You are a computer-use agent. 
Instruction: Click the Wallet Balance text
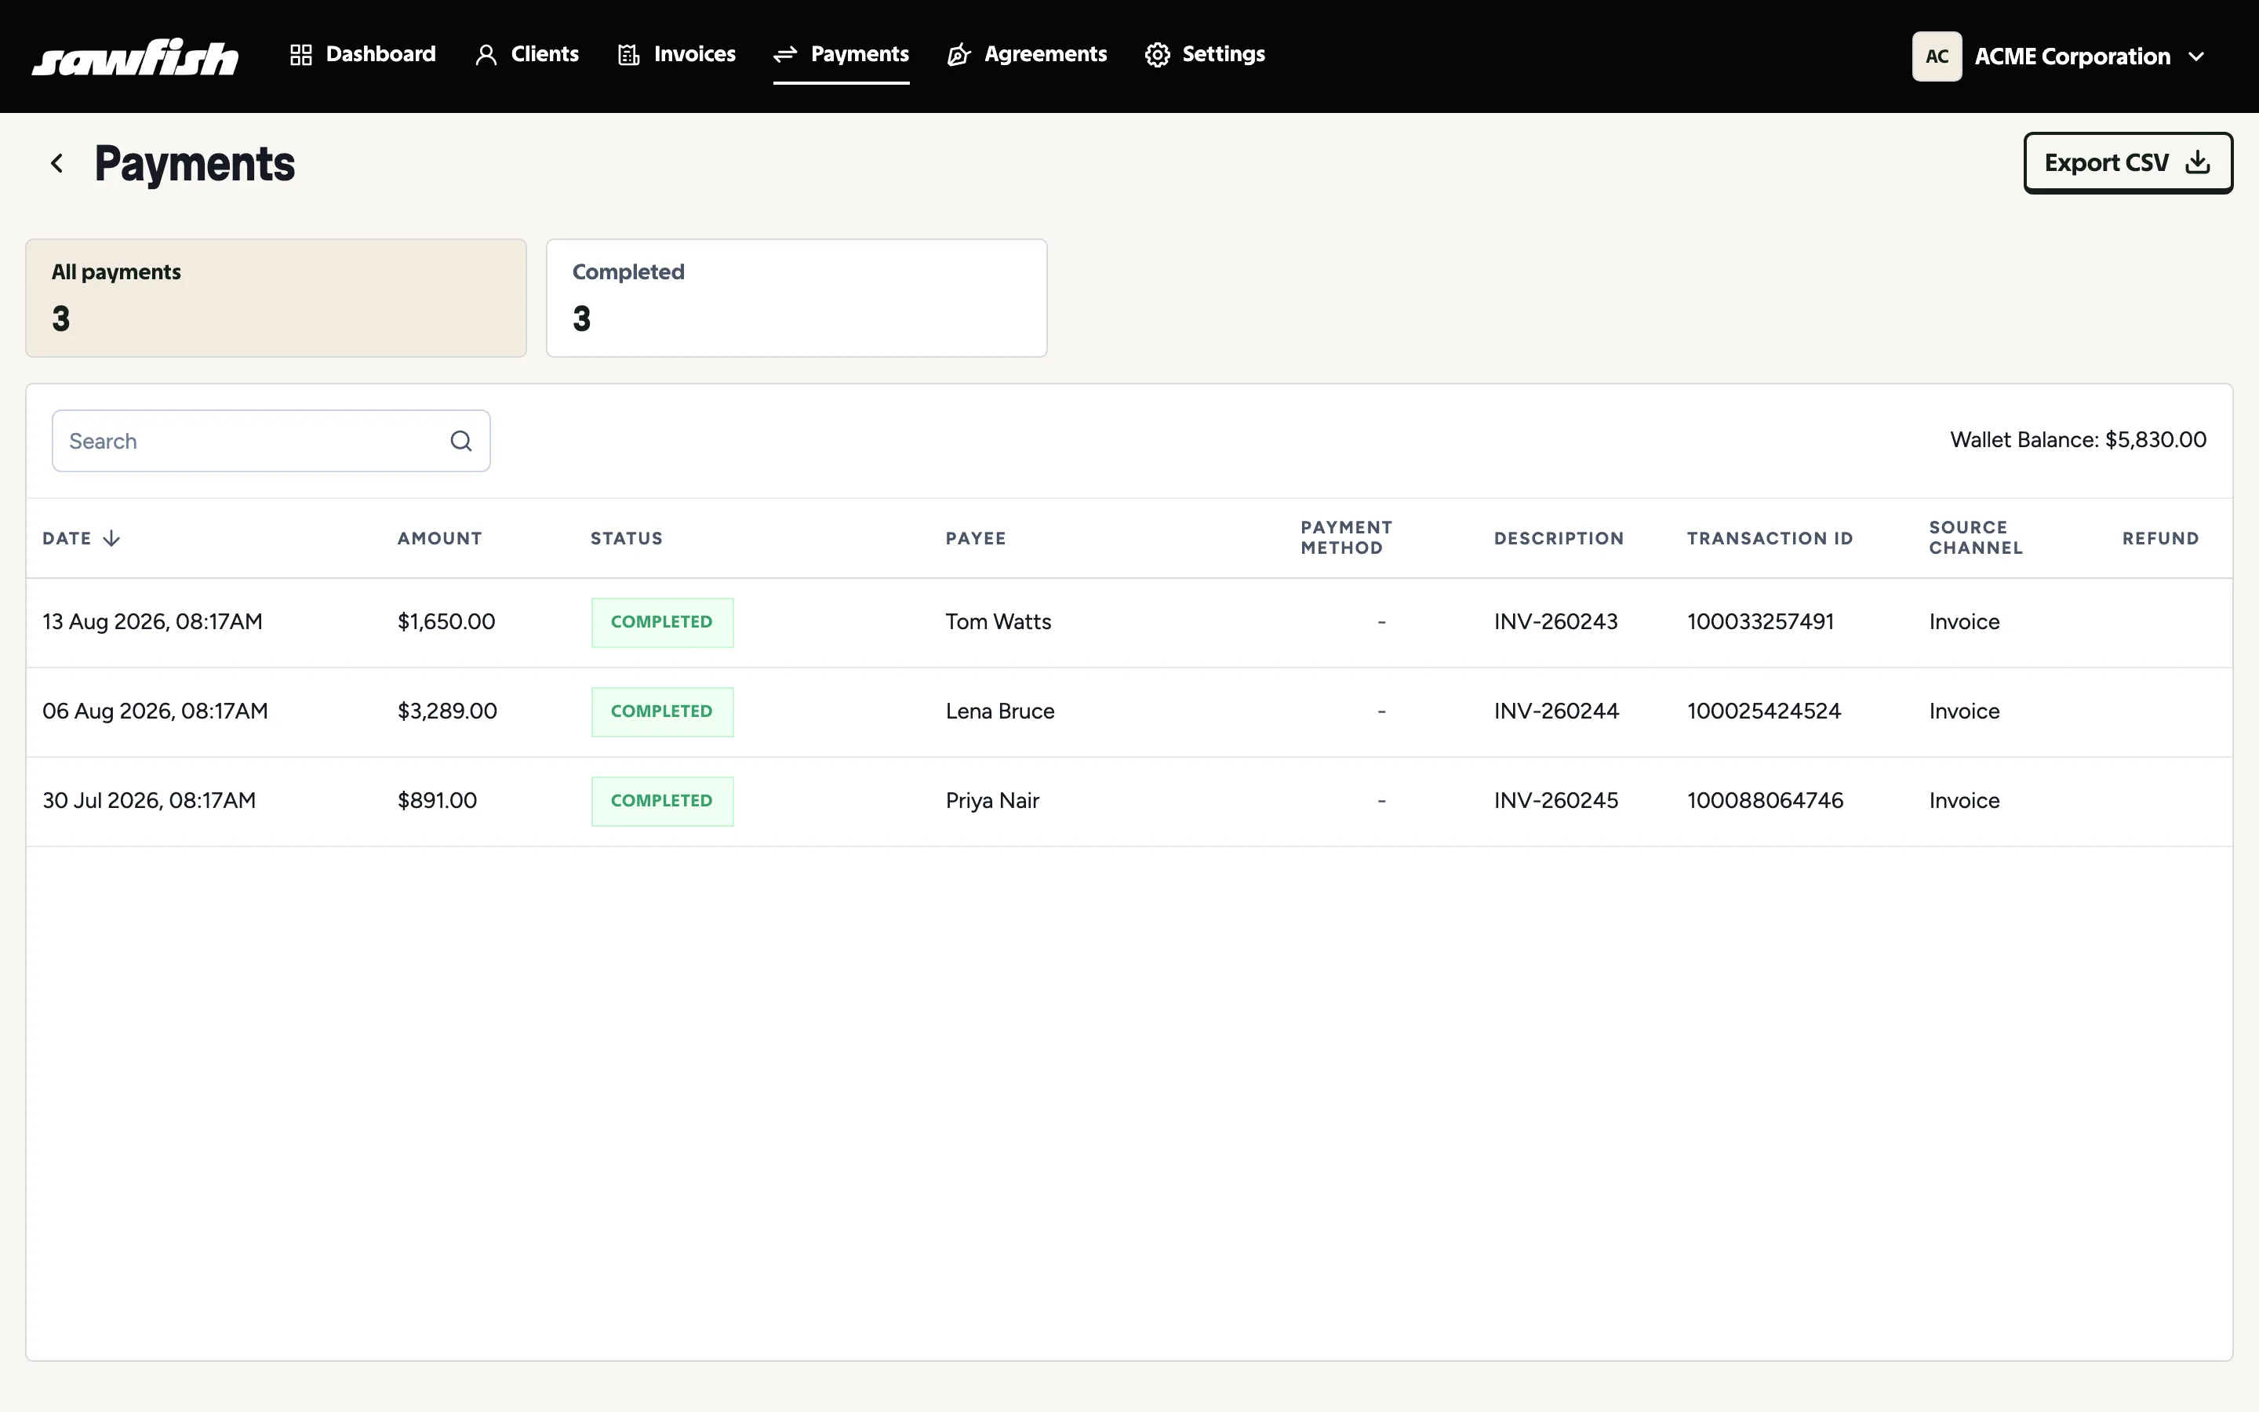pyautogui.click(x=2078, y=440)
